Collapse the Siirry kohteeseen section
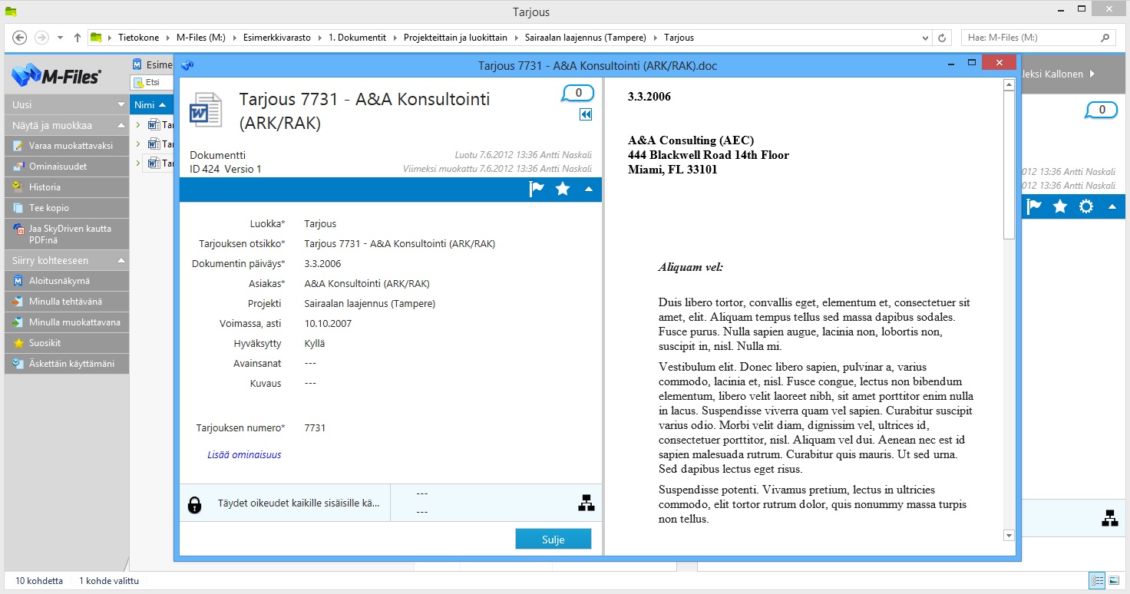 (x=121, y=261)
